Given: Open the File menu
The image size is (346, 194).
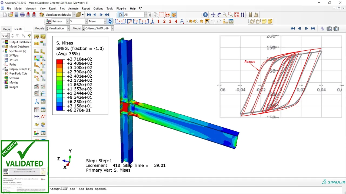Looking at the screenshot, I should point(9,8).
